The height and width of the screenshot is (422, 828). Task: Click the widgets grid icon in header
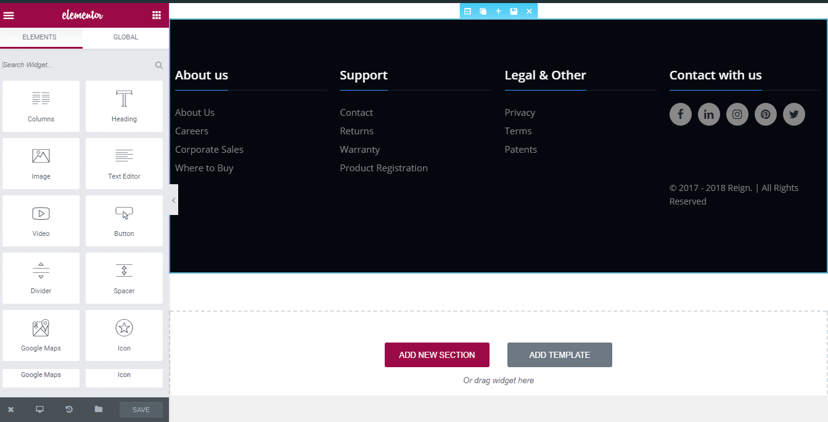tap(157, 15)
